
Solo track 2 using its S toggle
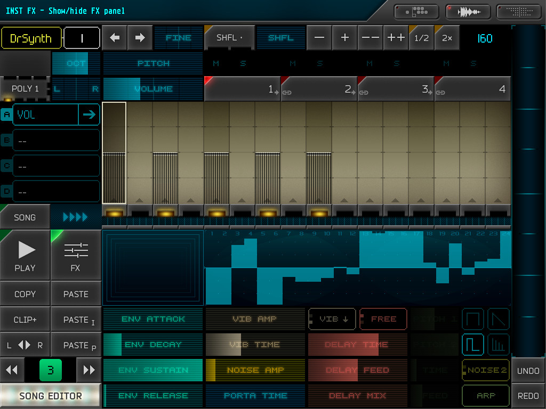click(x=320, y=63)
